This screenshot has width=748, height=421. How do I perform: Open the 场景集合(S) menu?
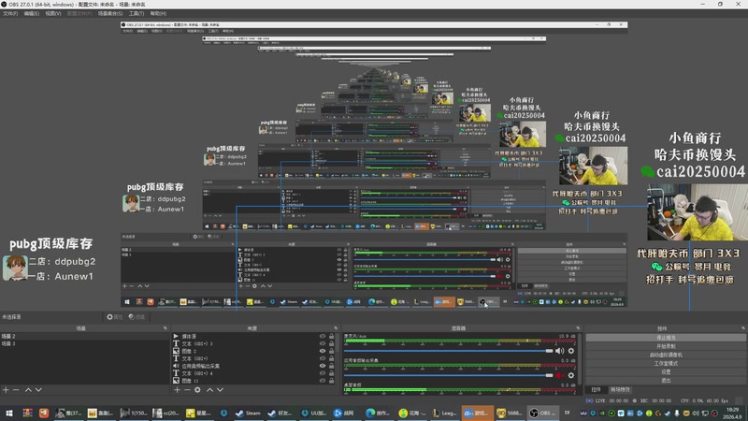[110, 14]
